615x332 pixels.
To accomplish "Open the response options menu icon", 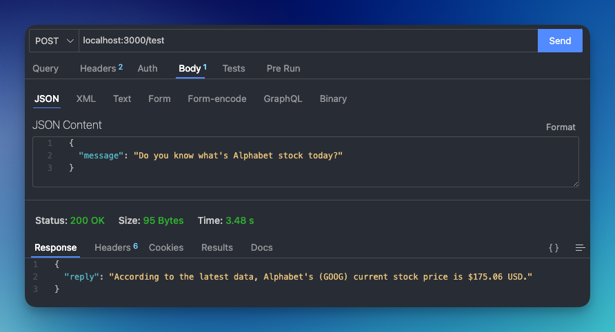I will point(580,248).
